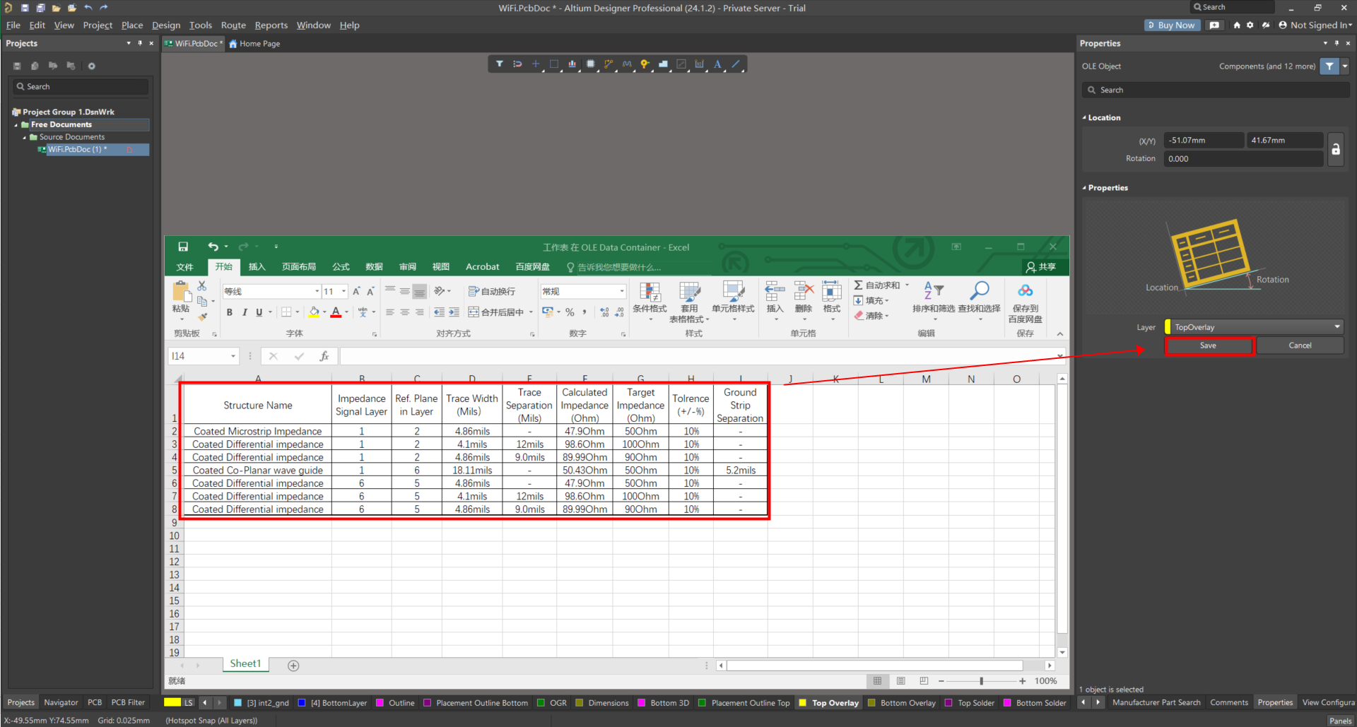This screenshot has width=1357, height=727.
Task: Click the Rotation input field
Action: pos(1243,159)
